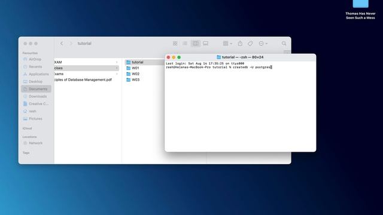The height and width of the screenshot is (215, 383).
Task: Minimize the Terminal window
Action: [x=174, y=57]
